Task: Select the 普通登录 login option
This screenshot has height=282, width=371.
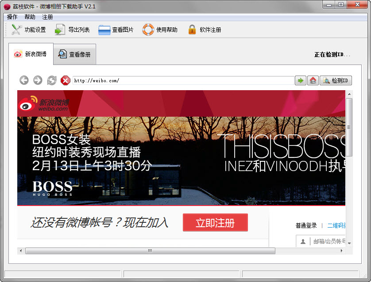Action: tap(306, 225)
